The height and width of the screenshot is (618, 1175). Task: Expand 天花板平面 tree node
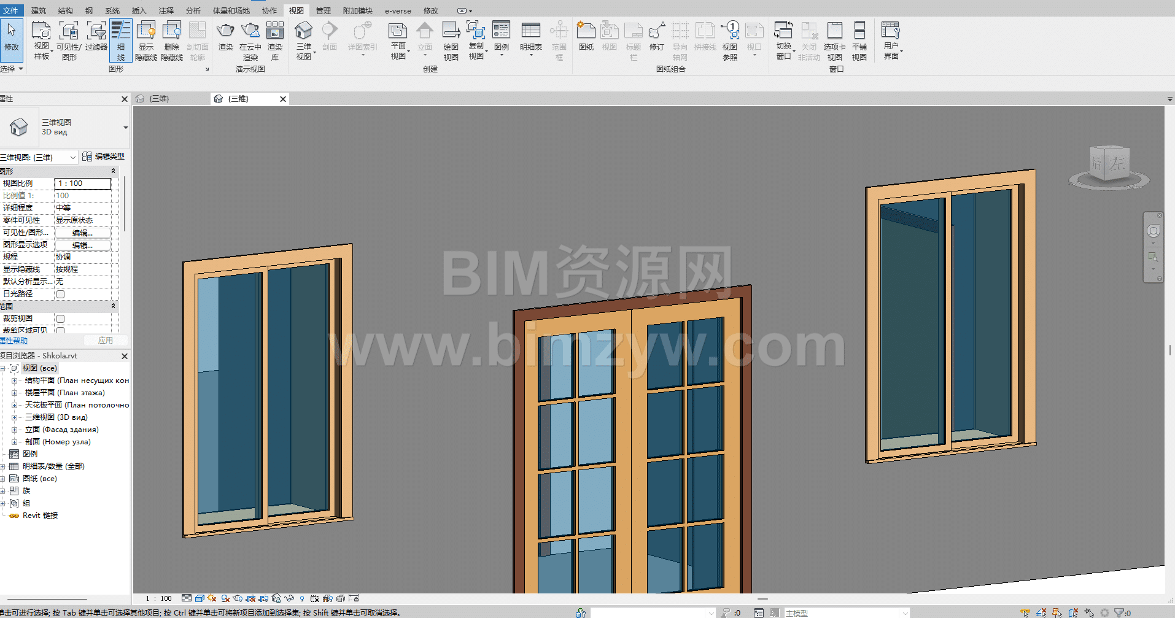14,405
